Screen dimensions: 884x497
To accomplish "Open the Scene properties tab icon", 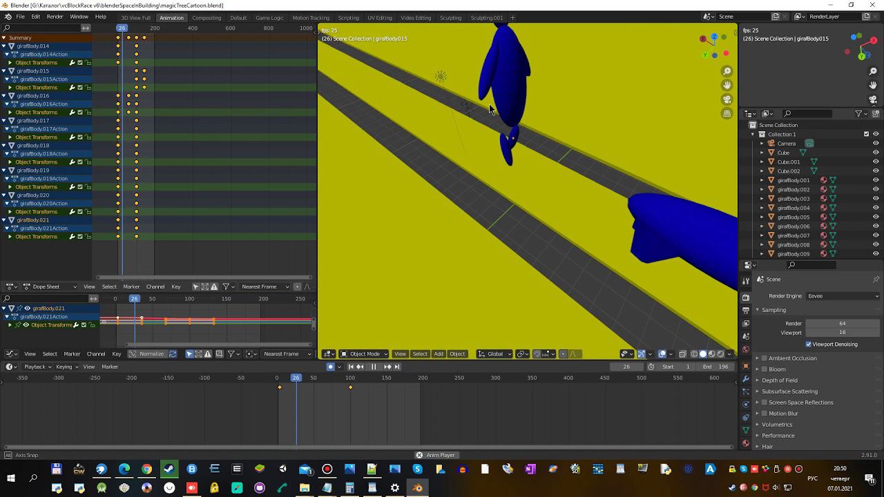I will 746,336.
